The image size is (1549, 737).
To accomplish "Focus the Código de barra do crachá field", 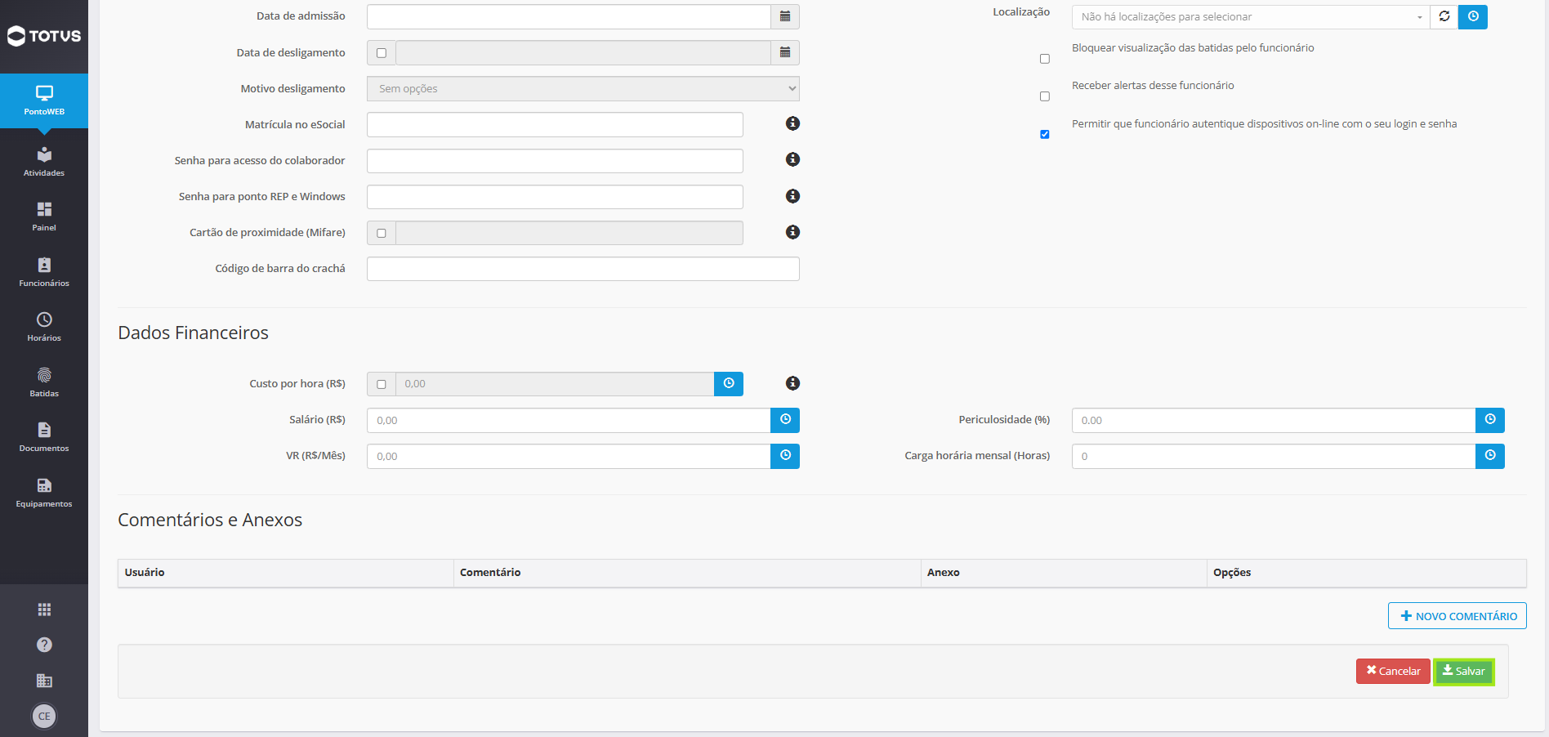I will pyautogui.click(x=583, y=269).
